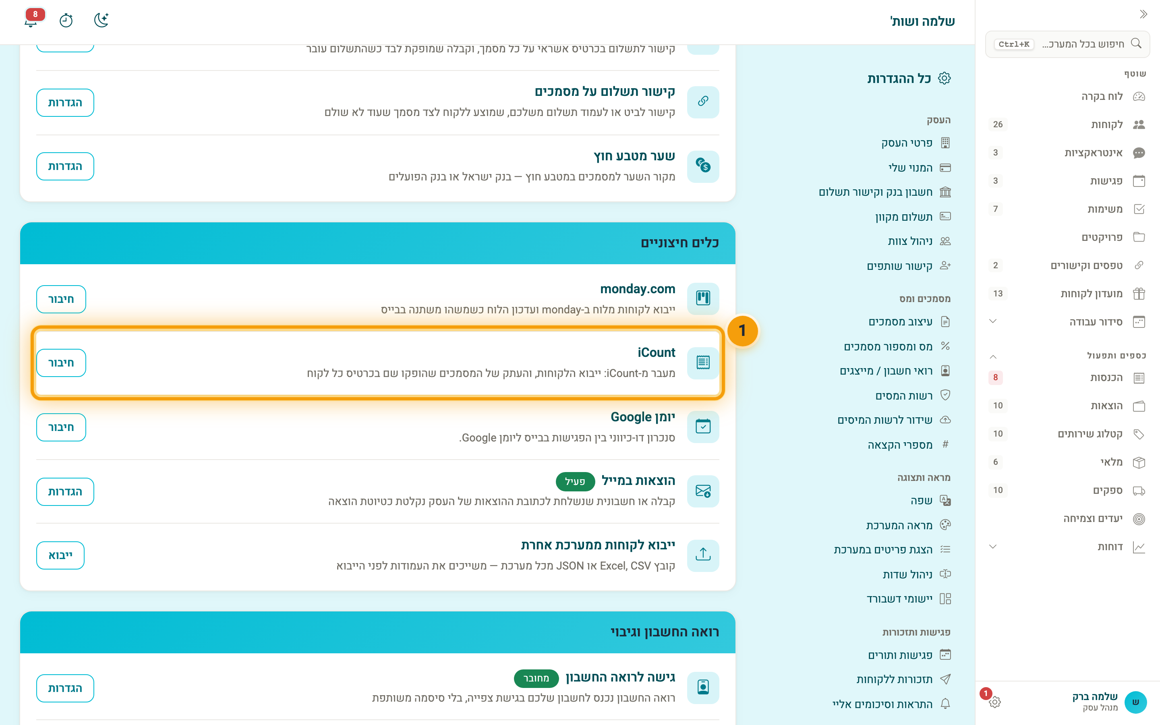Click הגדרות button for שער מטבע חוץ
The width and height of the screenshot is (1160, 725).
pos(65,166)
